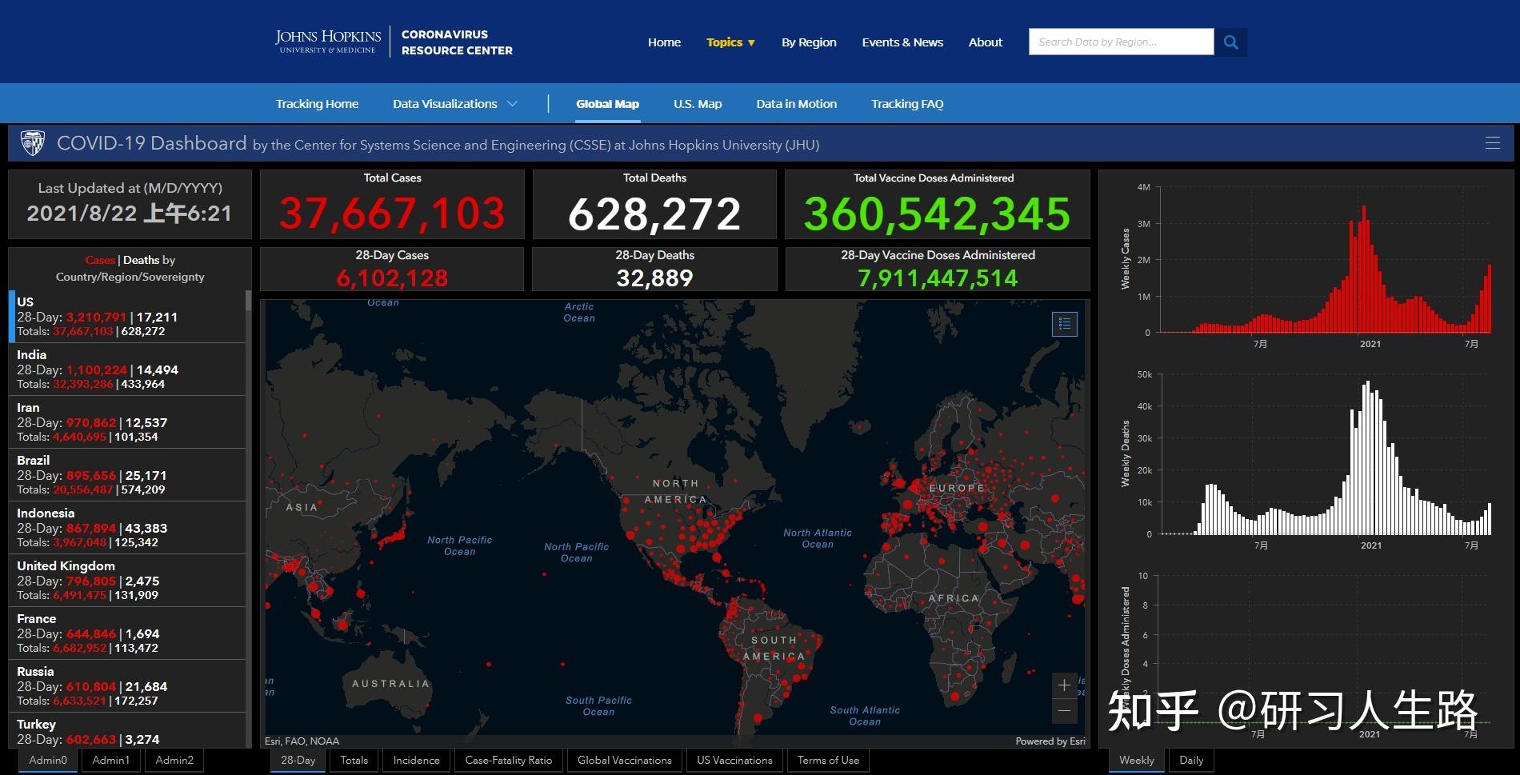Viewport: 1520px width, 775px height.
Task: Click 28-Day vaccine doses 7,911,447,514
Action: (x=938, y=278)
